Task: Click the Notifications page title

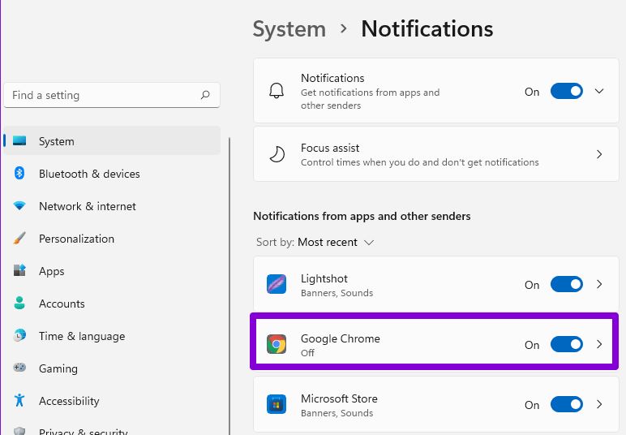Action: pyautogui.click(x=427, y=29)
